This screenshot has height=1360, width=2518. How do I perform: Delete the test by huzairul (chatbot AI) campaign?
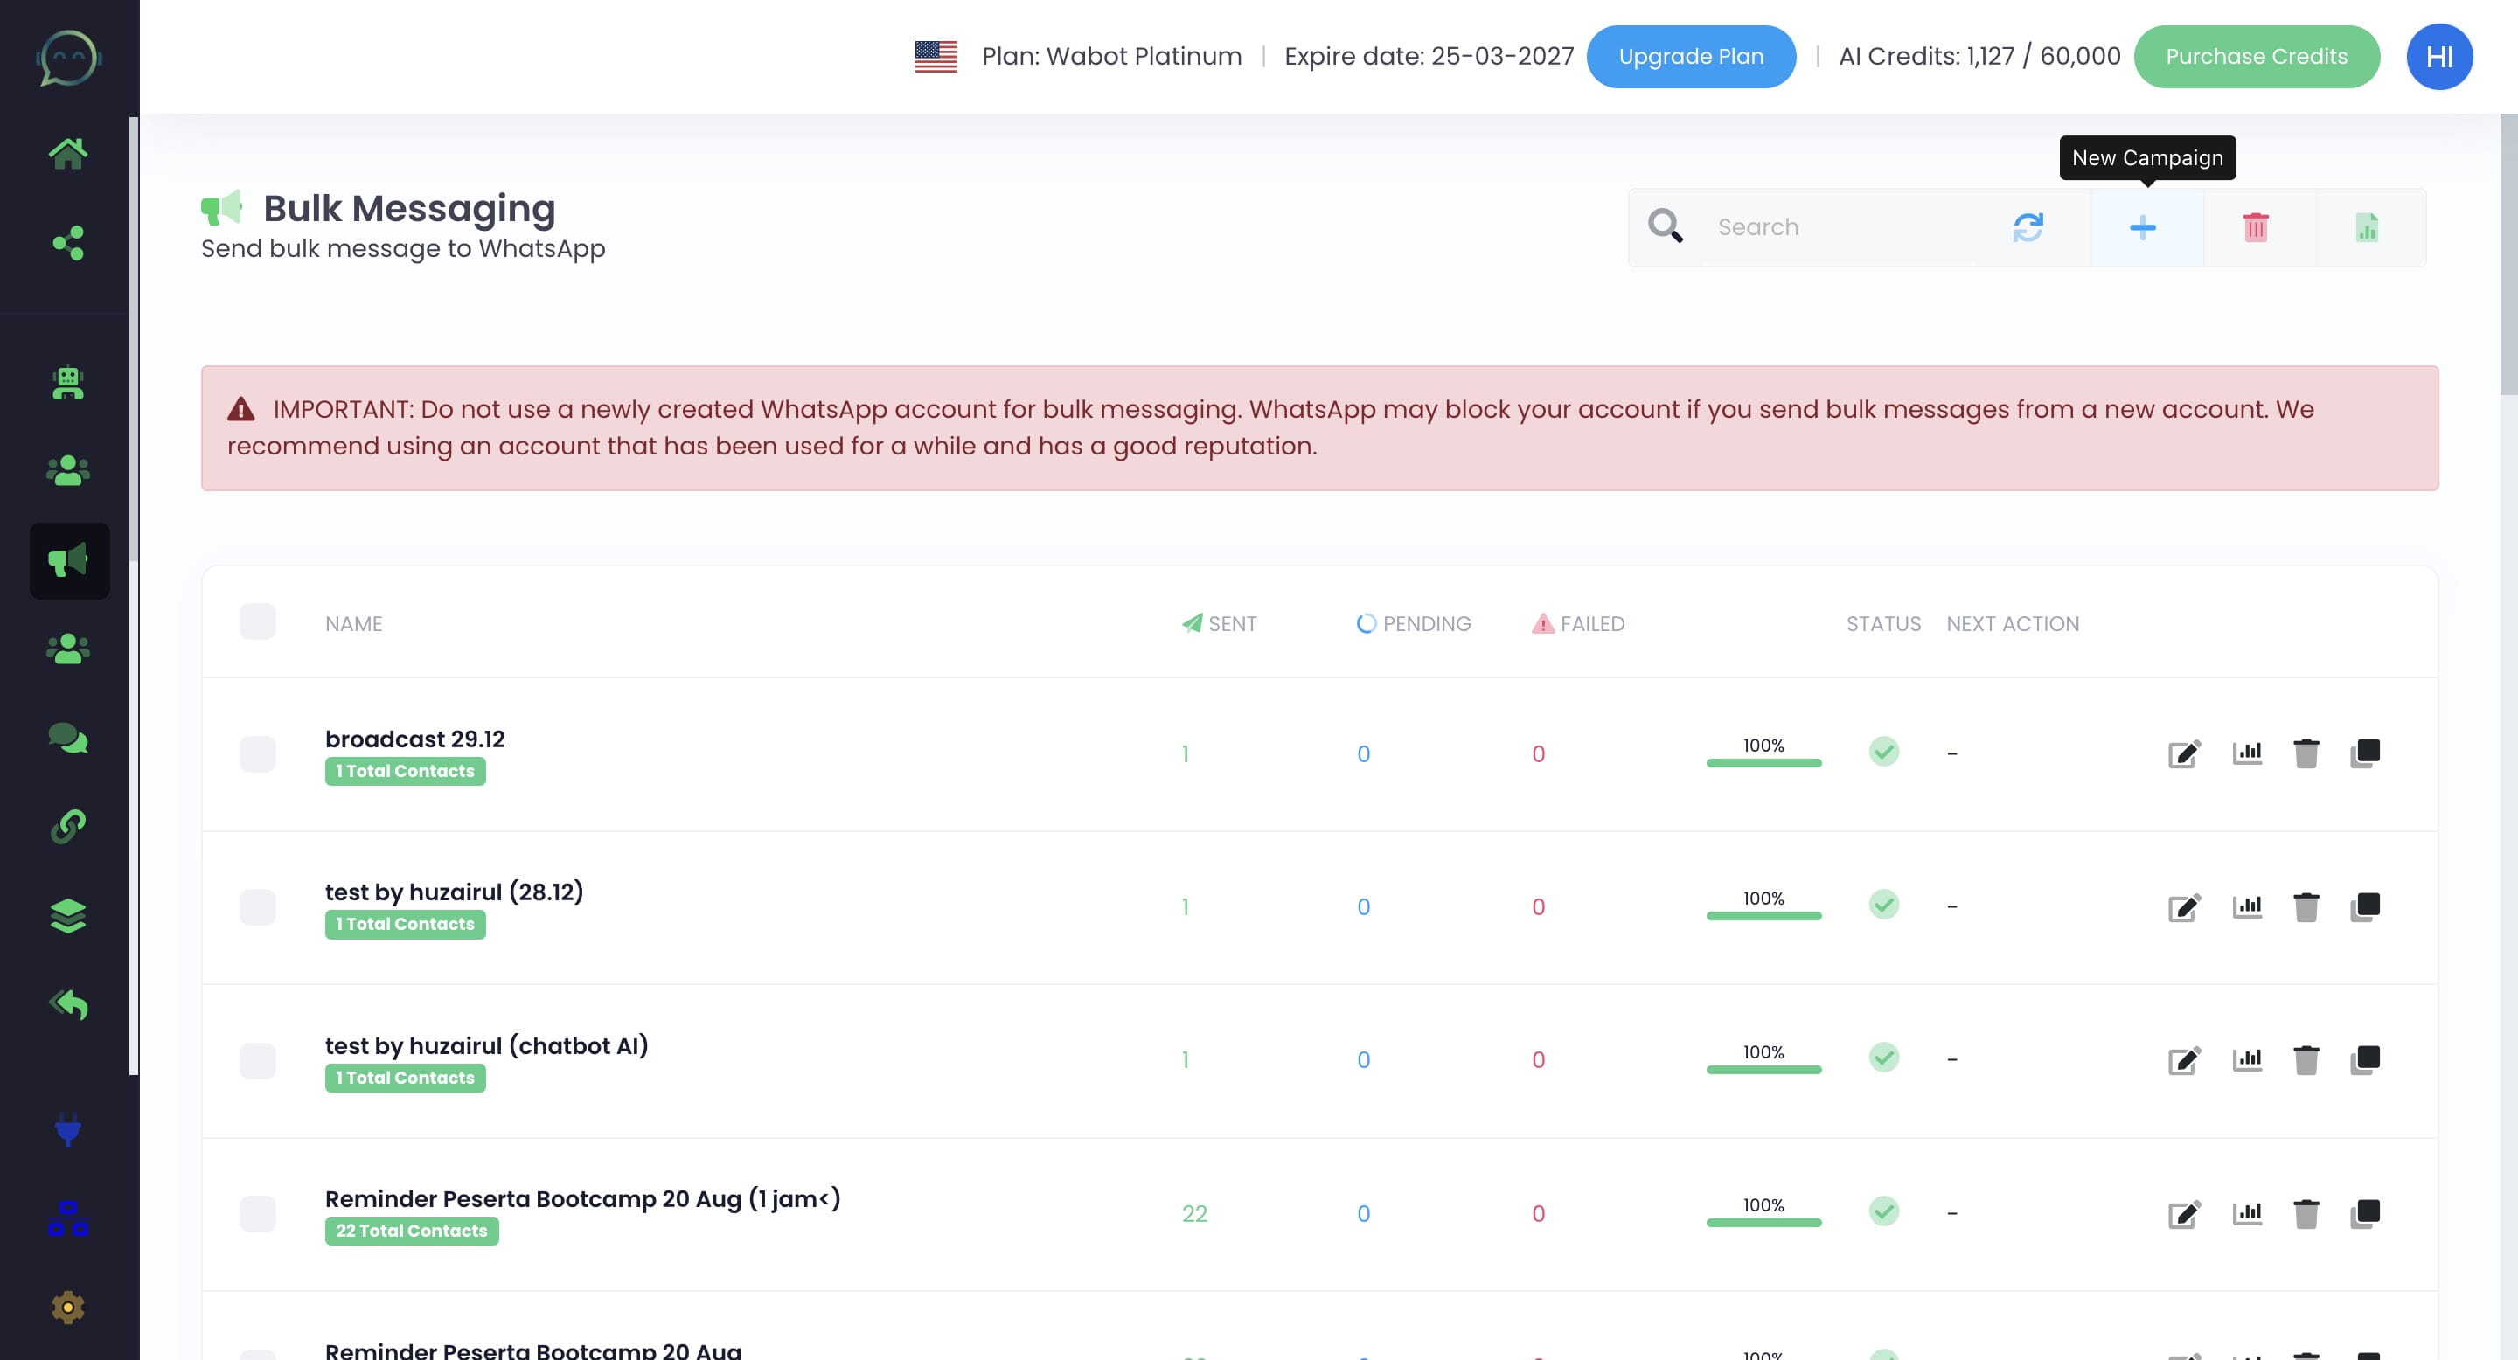[2306, 1060]
